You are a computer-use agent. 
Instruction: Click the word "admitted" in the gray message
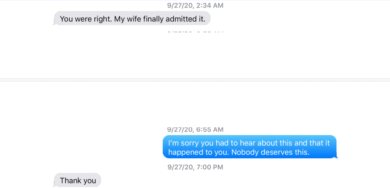182,19
